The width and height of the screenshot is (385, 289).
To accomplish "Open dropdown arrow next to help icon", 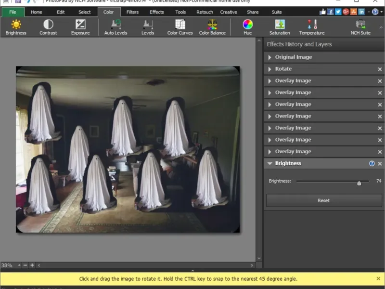I will (382, 12).
